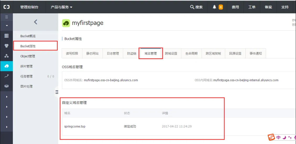Toggle the hamburger menu in the dark sidebar

coord(6,17)
